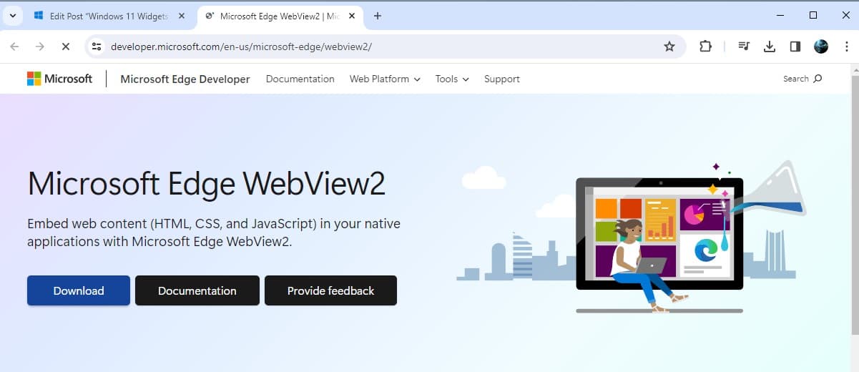The image size is (859, 372).
Task: Expand the Tools dropdown menu
Action: tap(452, 79)
